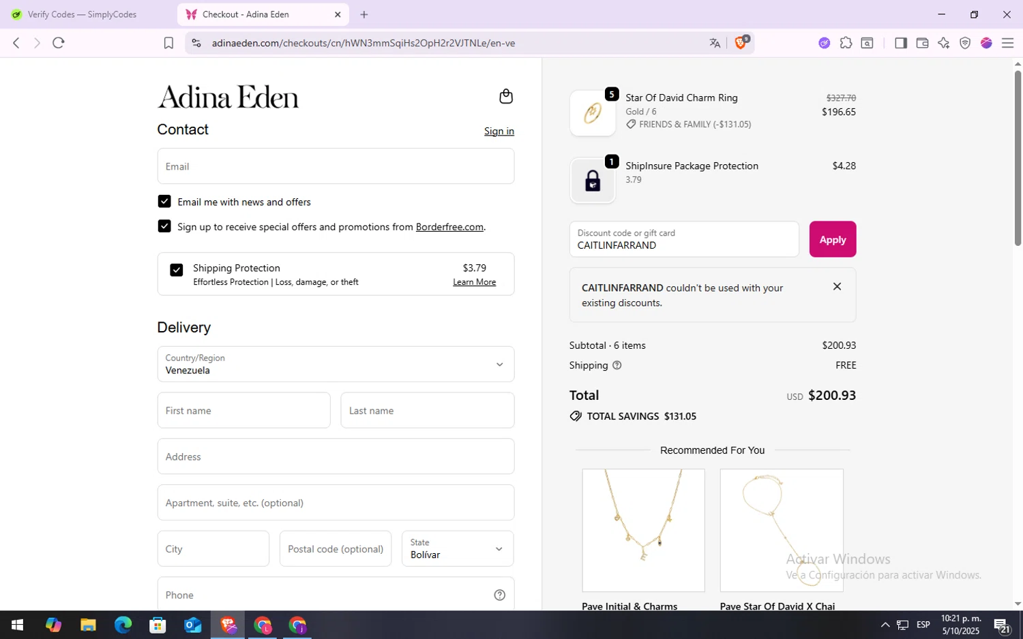The width and height of the screenshot is (1023, 639).
Task: Open Windows notification center icon
Action: pos(1002,625)
